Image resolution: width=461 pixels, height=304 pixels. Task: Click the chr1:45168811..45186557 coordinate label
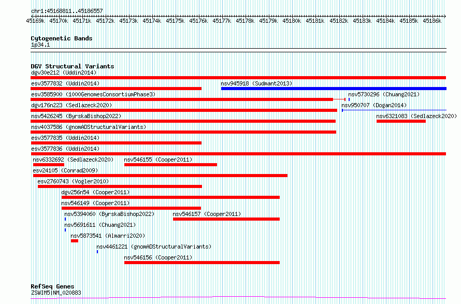[67, 11]
